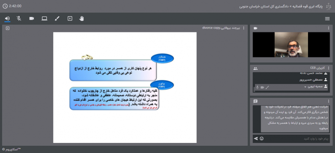Open the media playback share icon
This screenshot has height=153, width=335.
click(70, 18)
